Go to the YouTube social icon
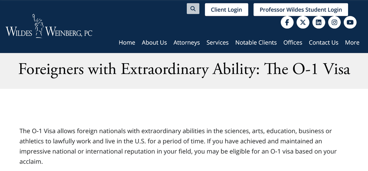Image resolution: width=368 pixels, height=171 pixels. pos(350,22)
